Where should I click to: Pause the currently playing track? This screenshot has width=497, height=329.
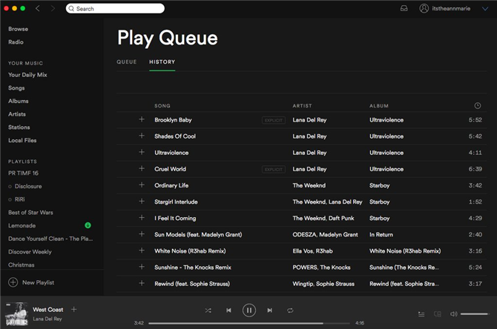pos(249,310)
